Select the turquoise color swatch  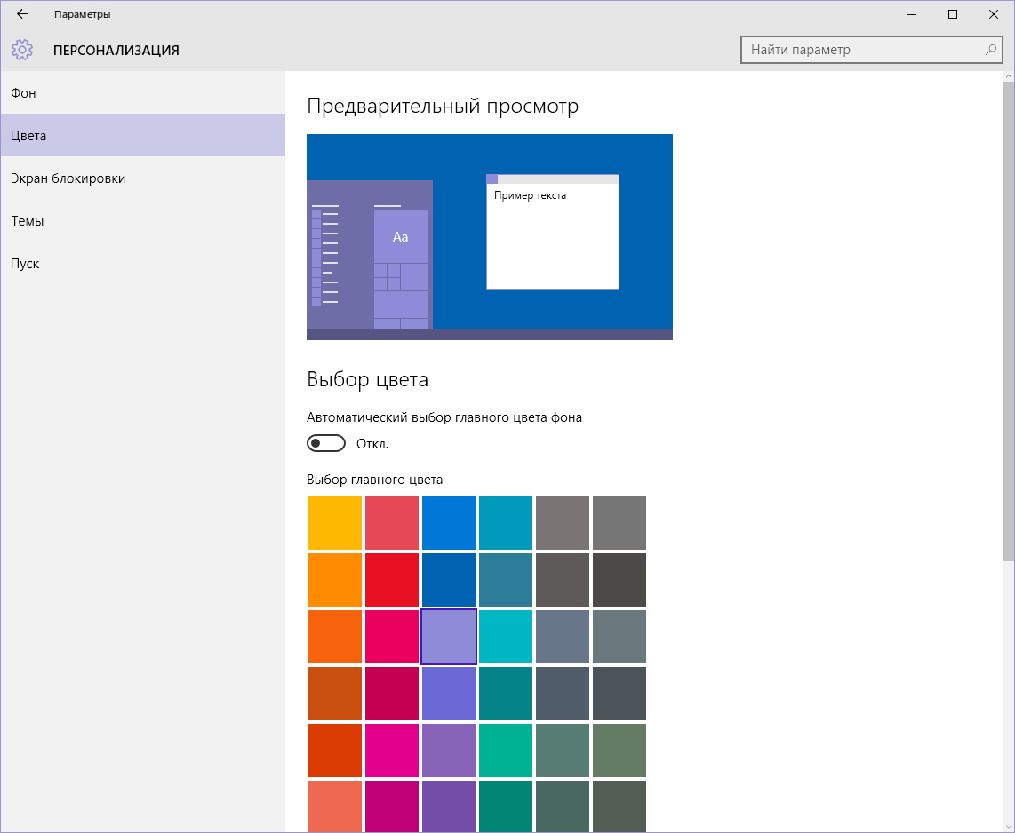tap(506, 637)
